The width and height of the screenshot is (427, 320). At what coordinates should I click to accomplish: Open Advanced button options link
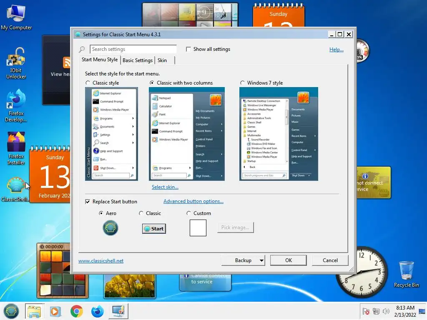click(x=193, y=201)
